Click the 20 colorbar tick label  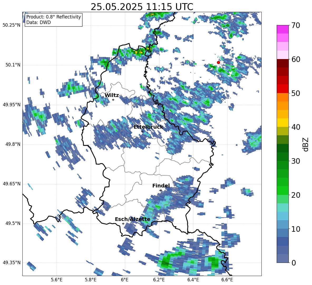click(296, 195)
